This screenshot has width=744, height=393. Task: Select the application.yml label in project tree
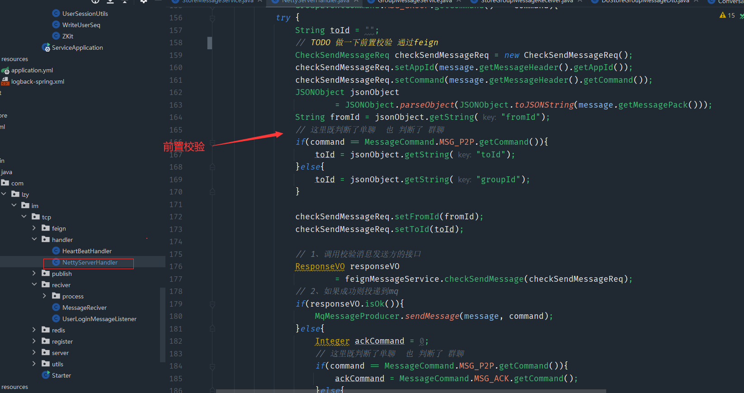(x=32, y=70)
